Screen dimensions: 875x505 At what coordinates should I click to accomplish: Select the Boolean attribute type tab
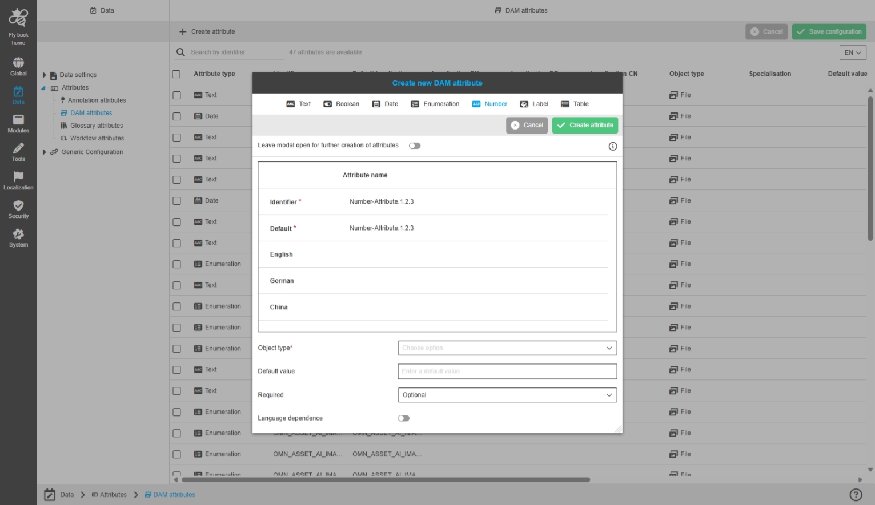342,104
